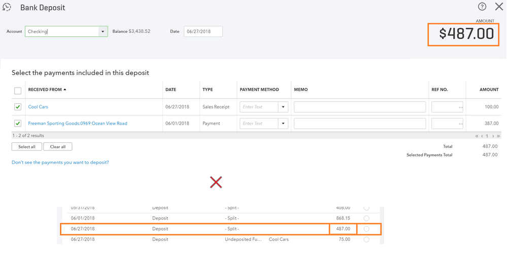Go to the previous results page

[482, 136]
